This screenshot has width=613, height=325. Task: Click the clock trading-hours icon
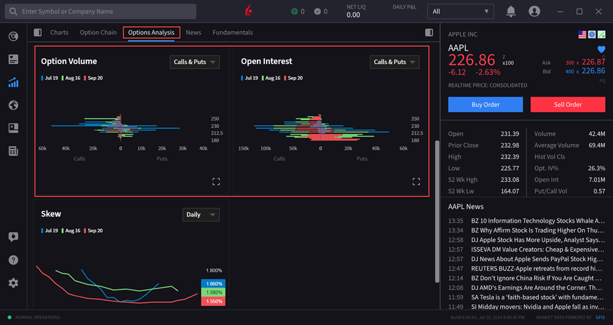coord(592,34)
